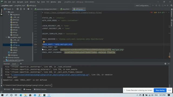Open the Navigate menu
This screenshot has width=173, height=97.
pyautogui.click(x=20, y=2)
